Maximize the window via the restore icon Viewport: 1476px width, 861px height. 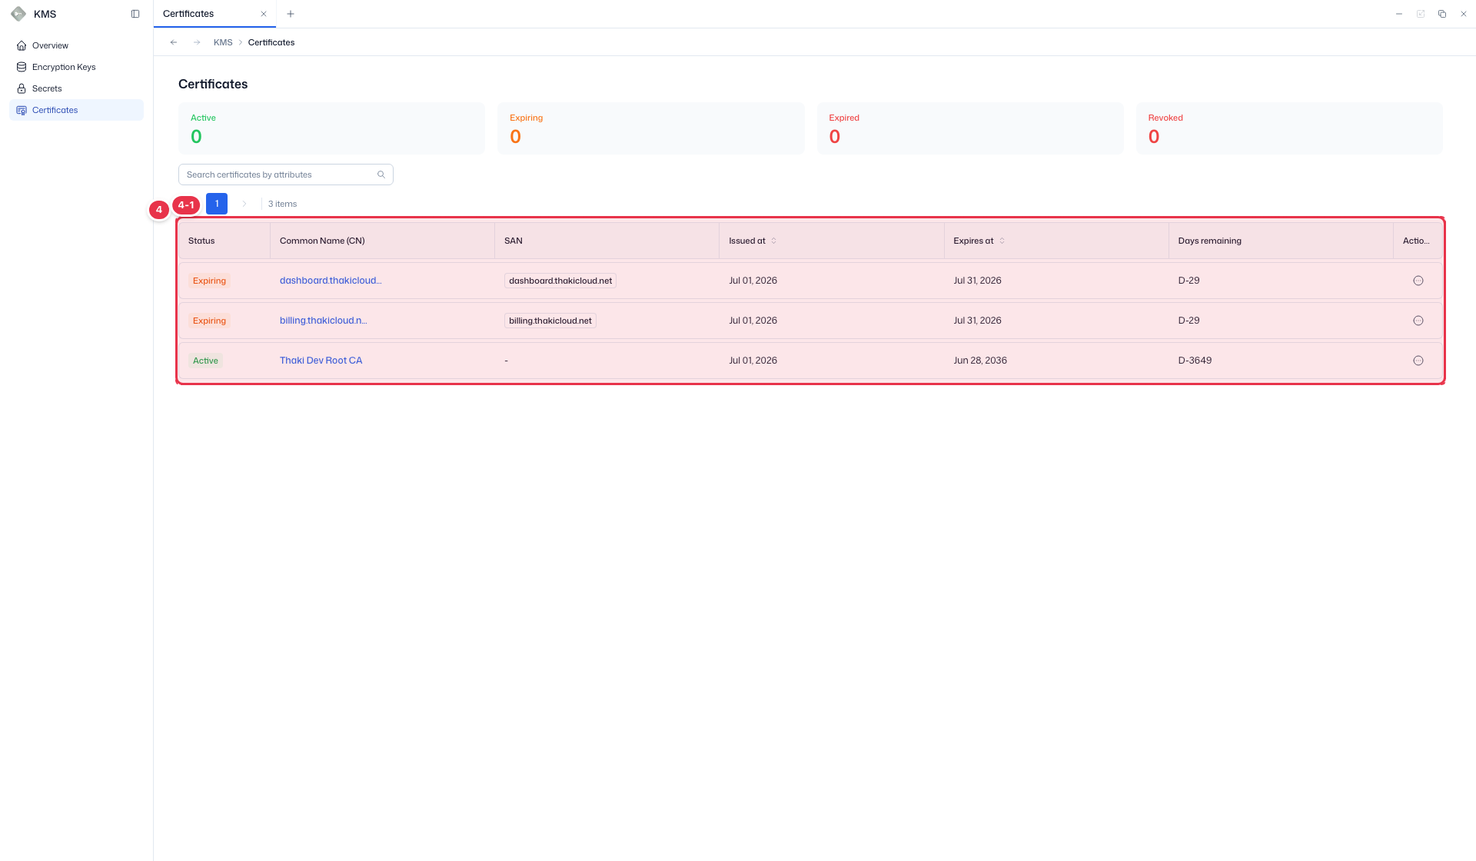tap(1442, 14)
